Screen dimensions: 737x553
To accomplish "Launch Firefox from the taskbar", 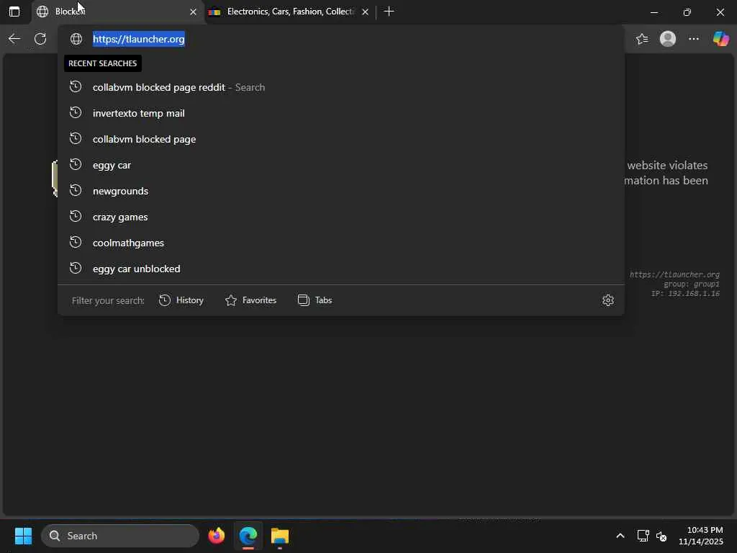I will pos(217,536).
